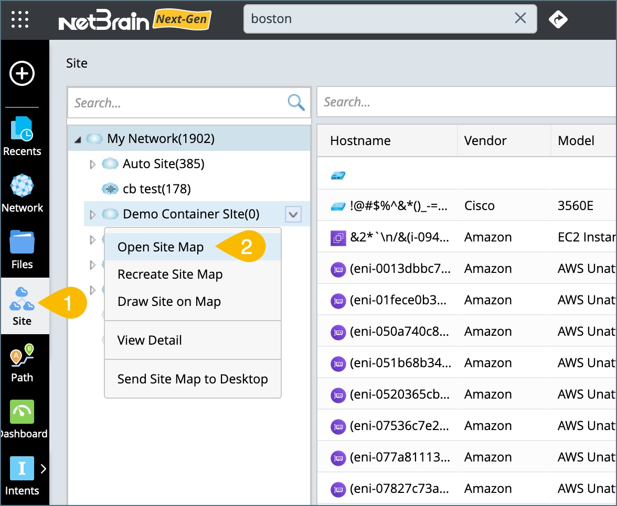Click the Hostname column header
The image size is (617, 506).
click(360, 140)
